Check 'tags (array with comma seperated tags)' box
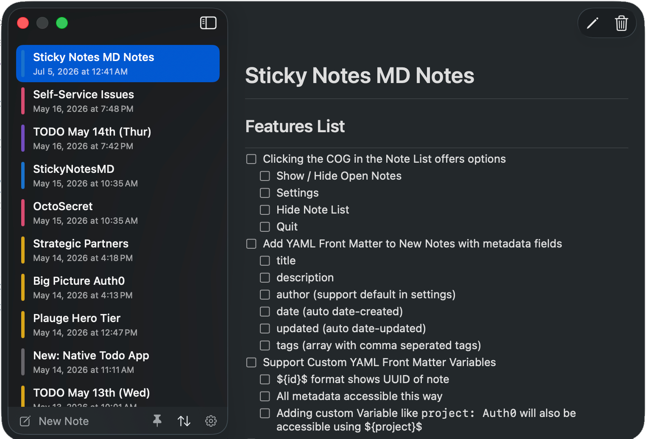The image size is (647, 439). click(x=265, y=345)
